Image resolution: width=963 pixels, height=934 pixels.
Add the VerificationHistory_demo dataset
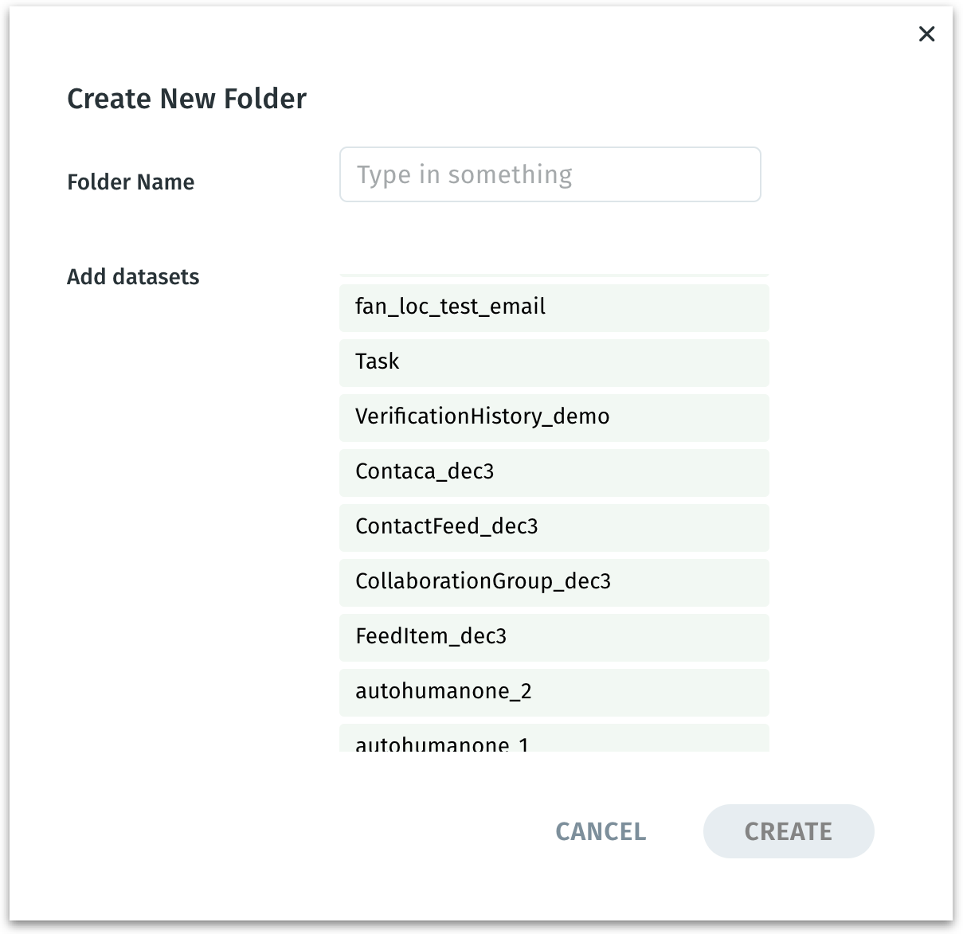(x=554, y=417)
